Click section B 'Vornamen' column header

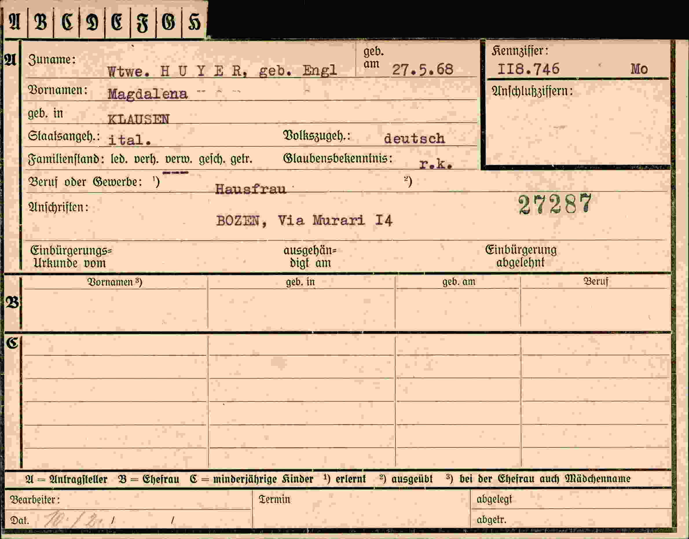(115, 282)
